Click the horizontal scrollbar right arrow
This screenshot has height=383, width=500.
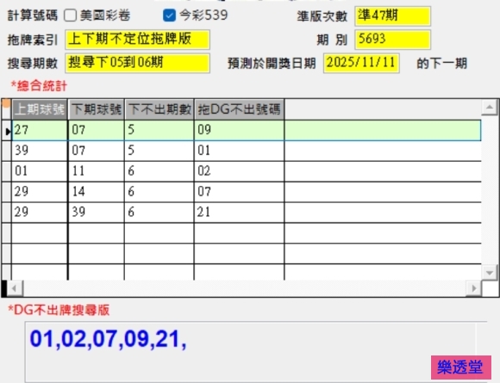tap(474, 288)
